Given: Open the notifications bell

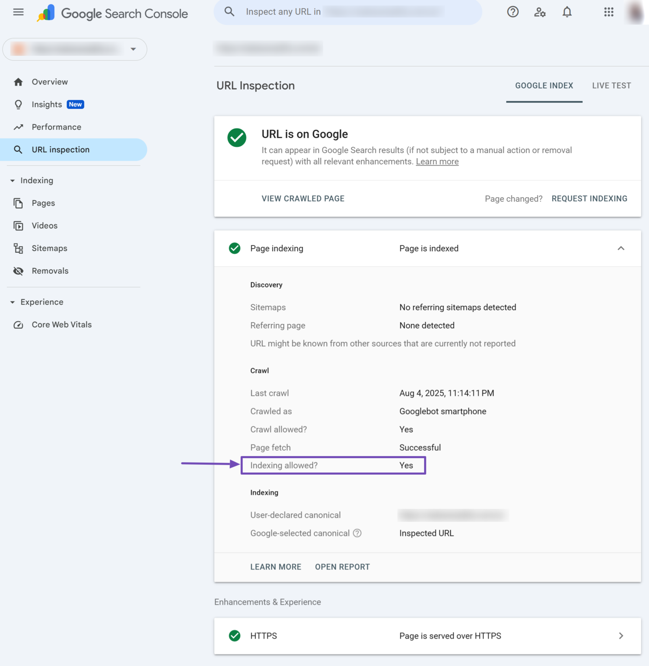Looking at the screenshot, I should coord(567,12).
